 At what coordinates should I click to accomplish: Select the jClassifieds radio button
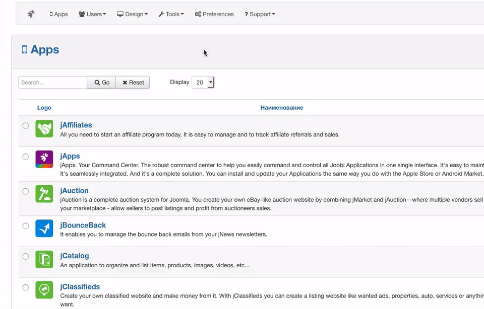(x=26, y=287)
